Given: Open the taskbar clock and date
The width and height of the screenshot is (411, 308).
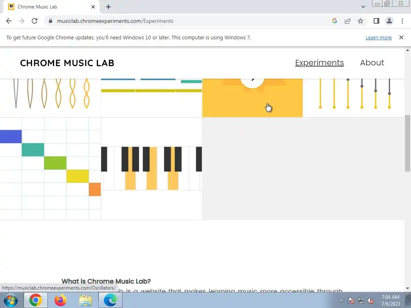Looking at the screenshot, I should pos(391,300).
